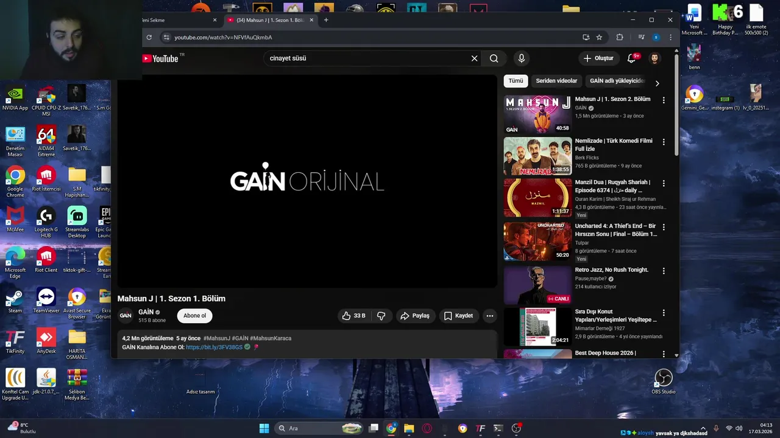Open Chrome's three-dot menu
This screenshot has height=438, width=780.
tap(670, 37)
